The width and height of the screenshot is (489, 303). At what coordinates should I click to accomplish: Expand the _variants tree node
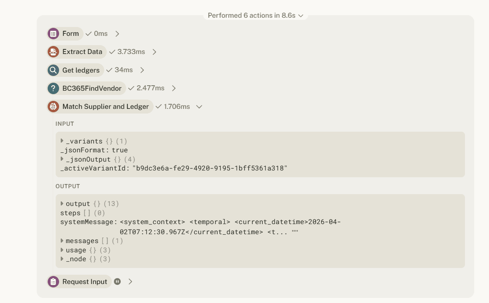[62, 141]
